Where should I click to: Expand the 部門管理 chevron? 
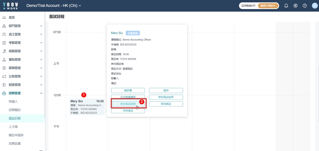coord(41,26)
